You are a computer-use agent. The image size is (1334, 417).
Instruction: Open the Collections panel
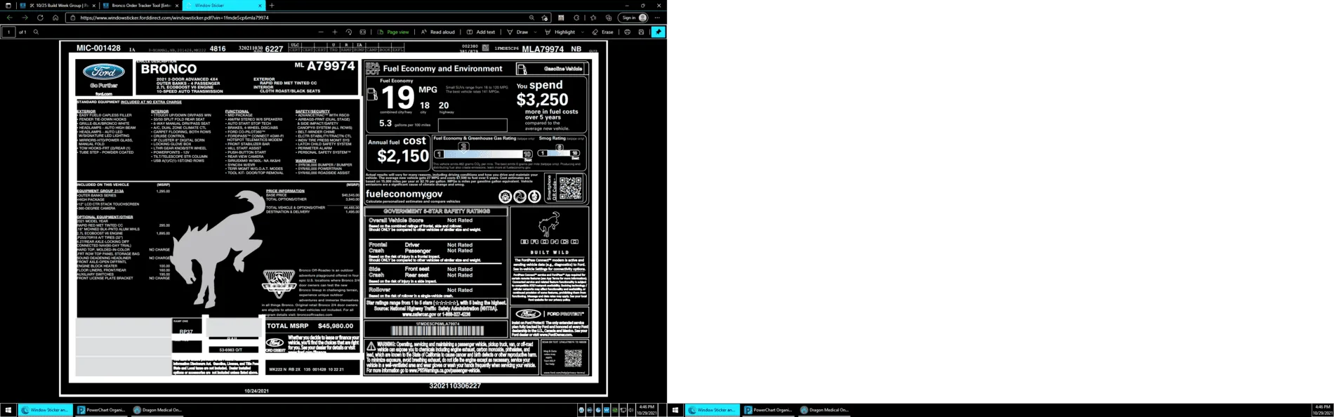point(609,18)
